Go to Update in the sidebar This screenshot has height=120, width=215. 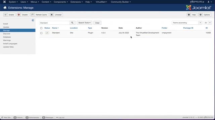pos(6,27)
